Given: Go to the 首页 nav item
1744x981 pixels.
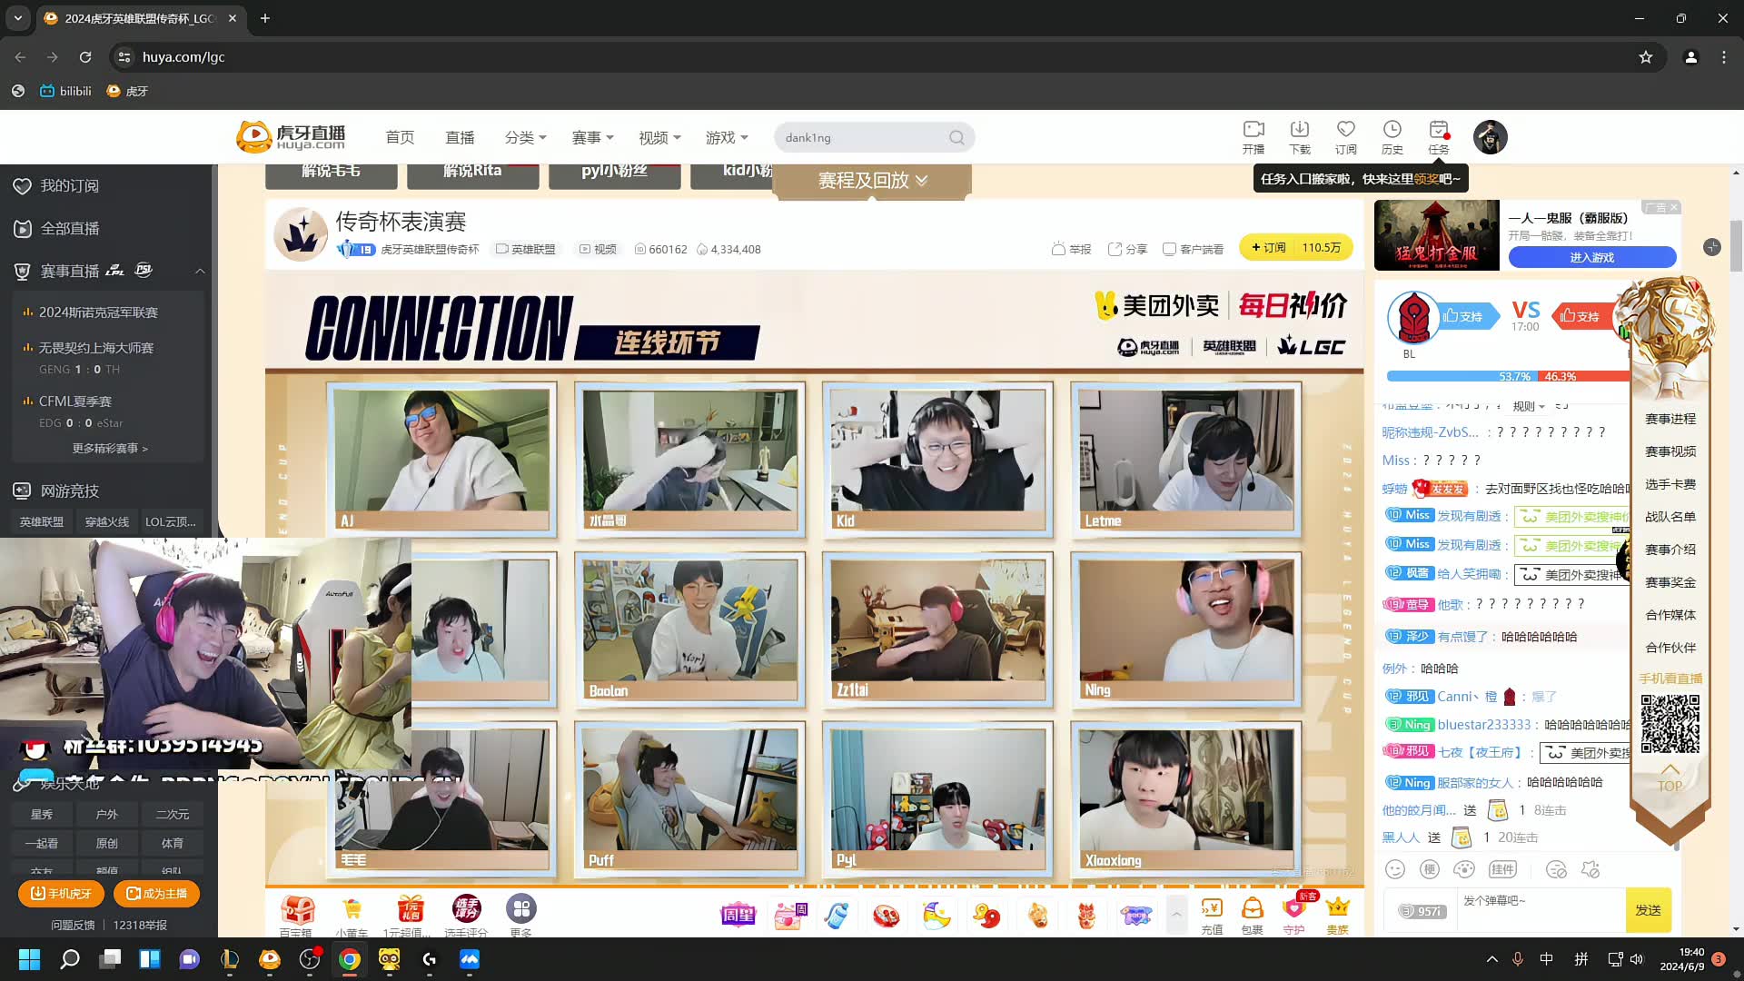Looking at the screenshot, I should tap(400, 137).
